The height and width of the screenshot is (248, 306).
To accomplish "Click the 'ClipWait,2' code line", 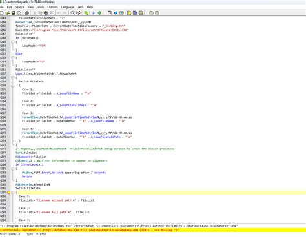I will tap(61, 160).
